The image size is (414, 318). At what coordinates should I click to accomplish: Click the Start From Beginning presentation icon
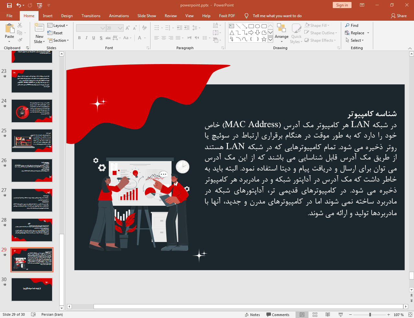(39, 5)
